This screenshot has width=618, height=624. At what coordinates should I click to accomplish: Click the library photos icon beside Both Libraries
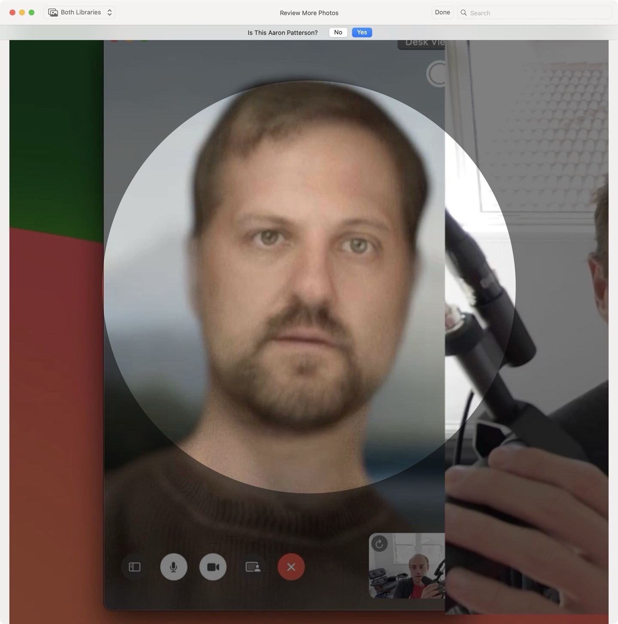click(x=53, y=12)
